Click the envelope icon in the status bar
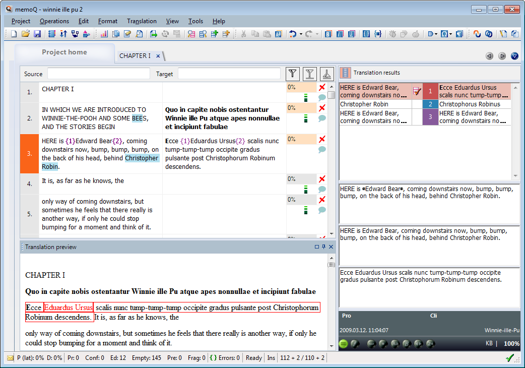 11,358
